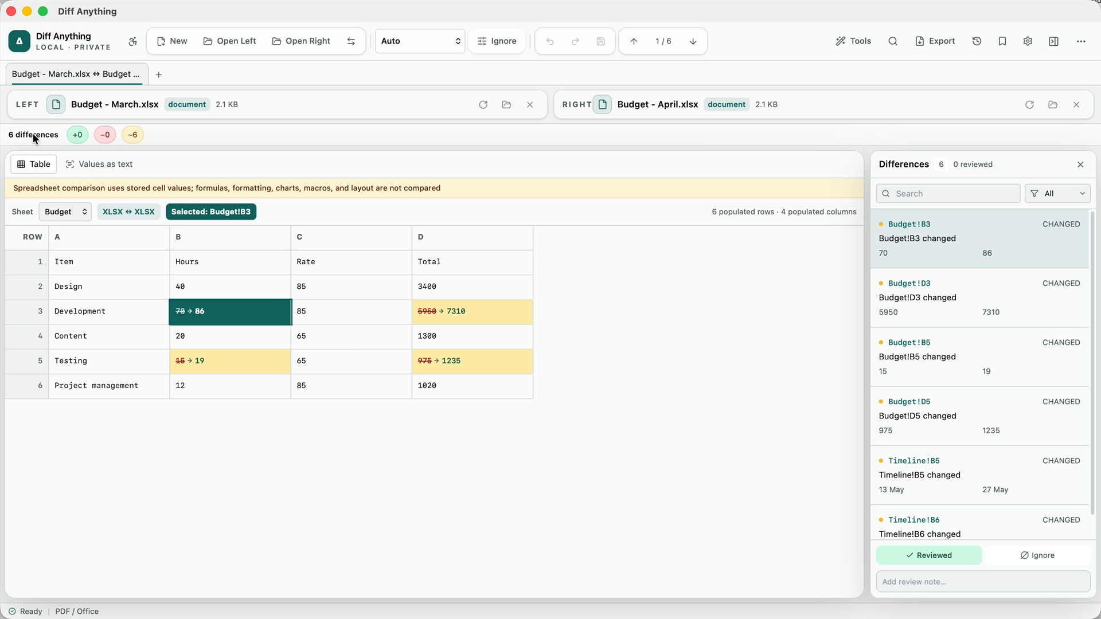This screenshot has width=1101, height=619.
Task: Swap left and right files icon
Action: [x=351, y=41]
